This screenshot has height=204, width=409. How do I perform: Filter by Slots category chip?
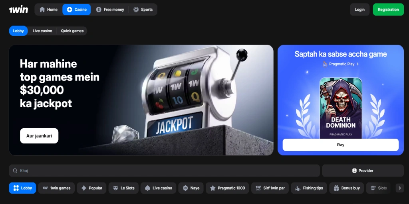click(x=379, y=188)
